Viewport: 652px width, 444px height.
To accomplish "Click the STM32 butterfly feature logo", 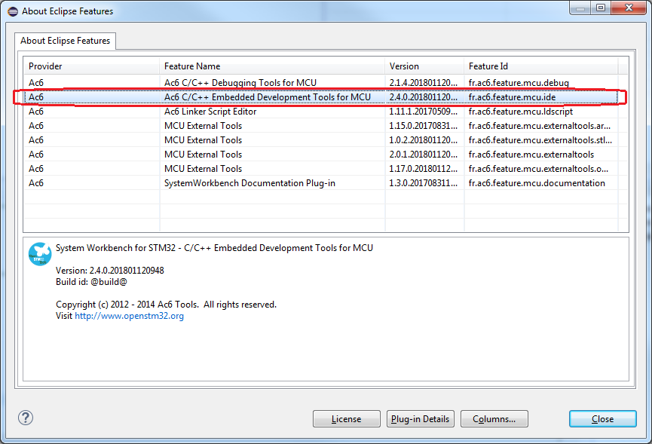I will click(x=39, y=254).
